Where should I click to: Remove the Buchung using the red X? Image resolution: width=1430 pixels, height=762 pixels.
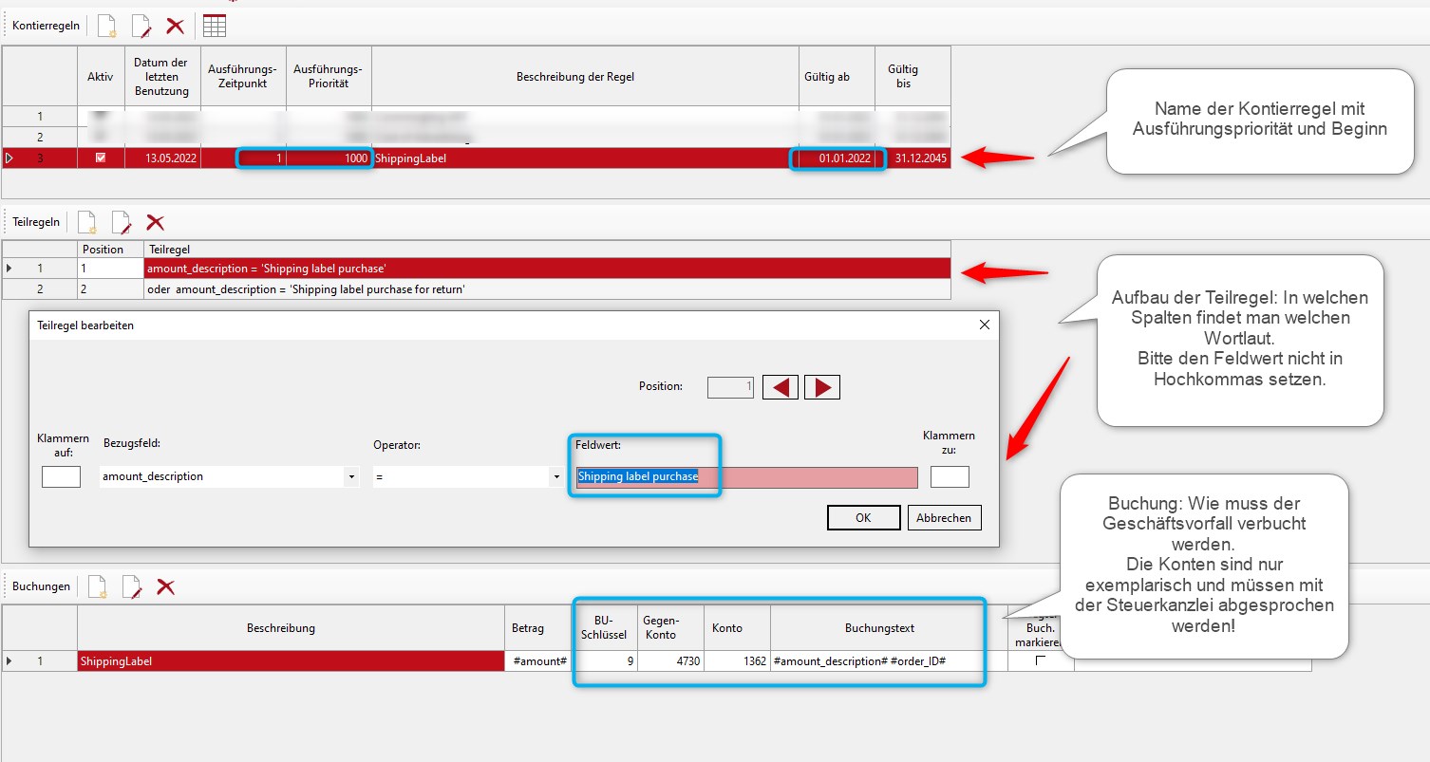[166, 586]
